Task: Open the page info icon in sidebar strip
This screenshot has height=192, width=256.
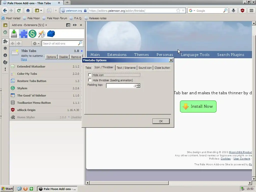Action: [5, 55]
